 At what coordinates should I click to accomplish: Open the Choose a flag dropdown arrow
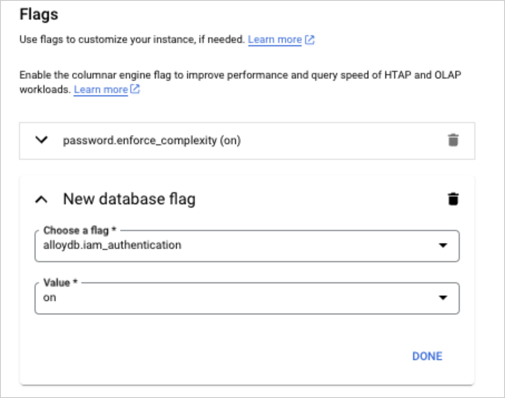point(443,245)
